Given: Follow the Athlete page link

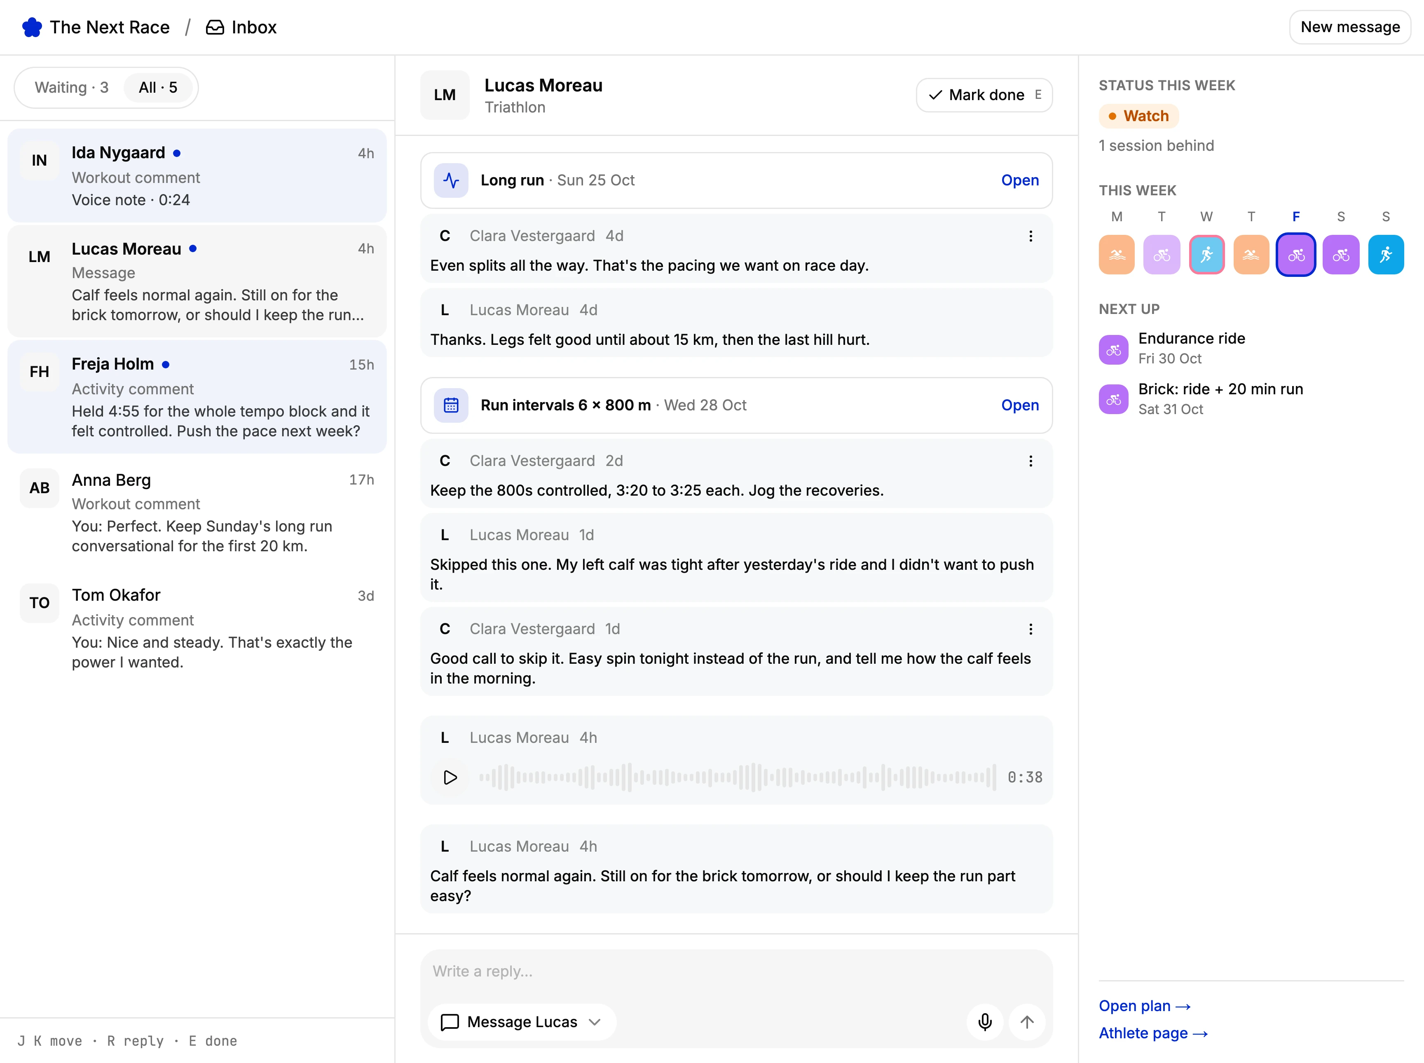Looking at the screenshot, I should [1153, 1033].
